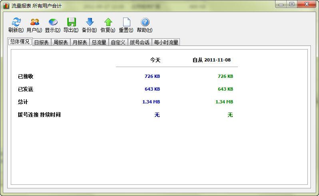The width and height of the screenshot is (319, 196).
Task: Select the 总流量 tab
Action: (99, 42)
